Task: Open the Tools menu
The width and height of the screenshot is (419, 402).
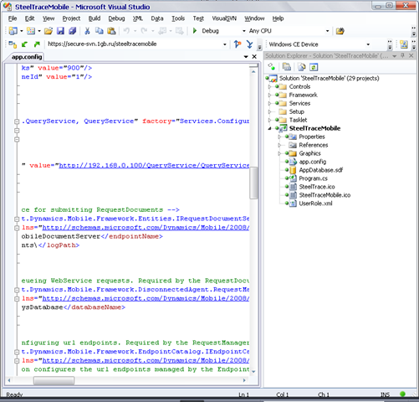Action: [x=178, y=18]
